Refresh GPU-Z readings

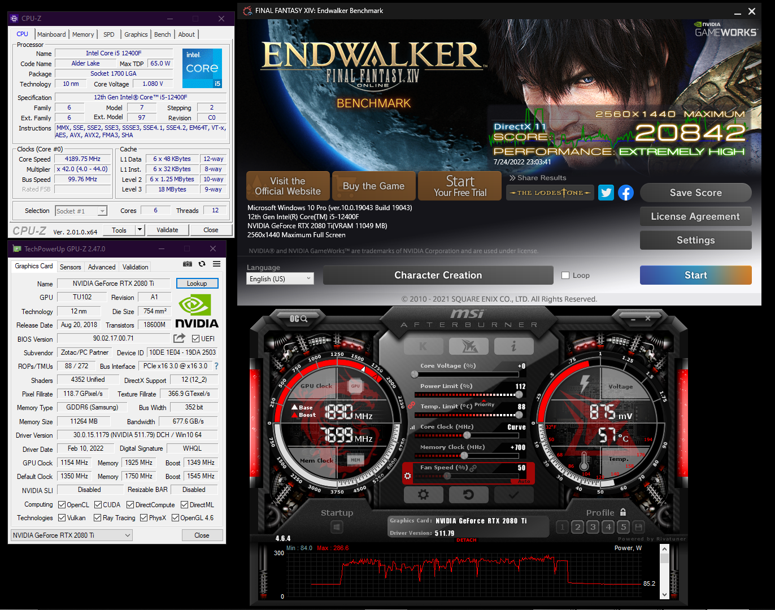[x=202, y=264]
